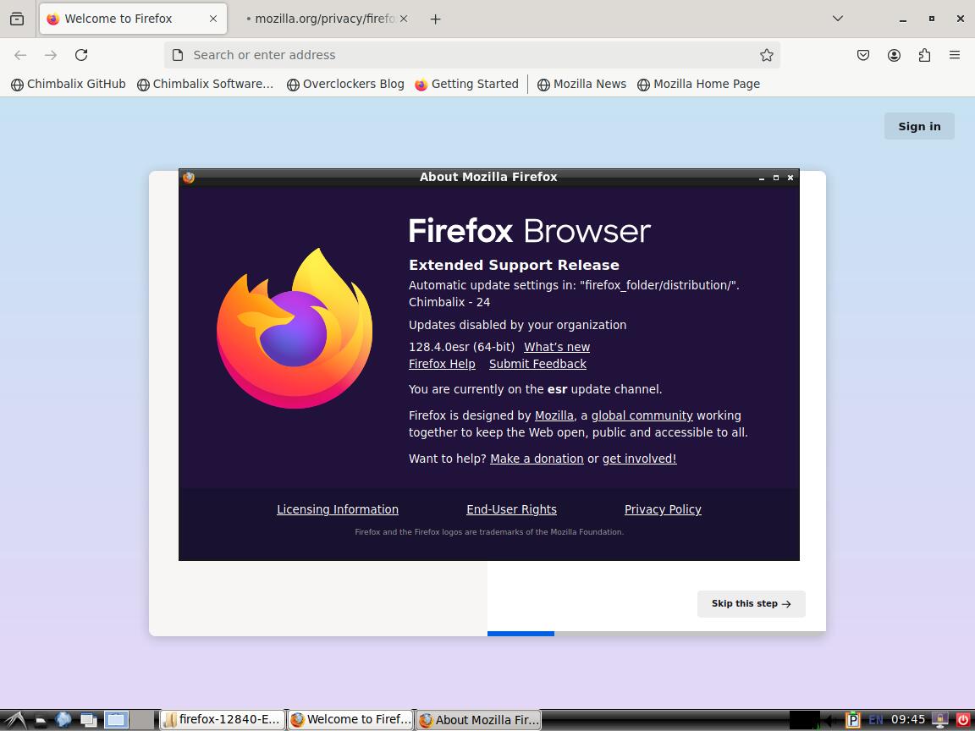Switch to About Mozilla Fir... taskbar window
Image resolution: width=975 pixels, height=731 pixels.
(478, 720)
